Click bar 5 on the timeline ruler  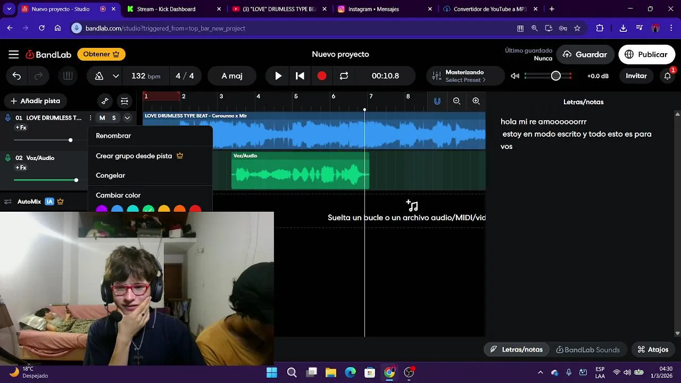296,96
